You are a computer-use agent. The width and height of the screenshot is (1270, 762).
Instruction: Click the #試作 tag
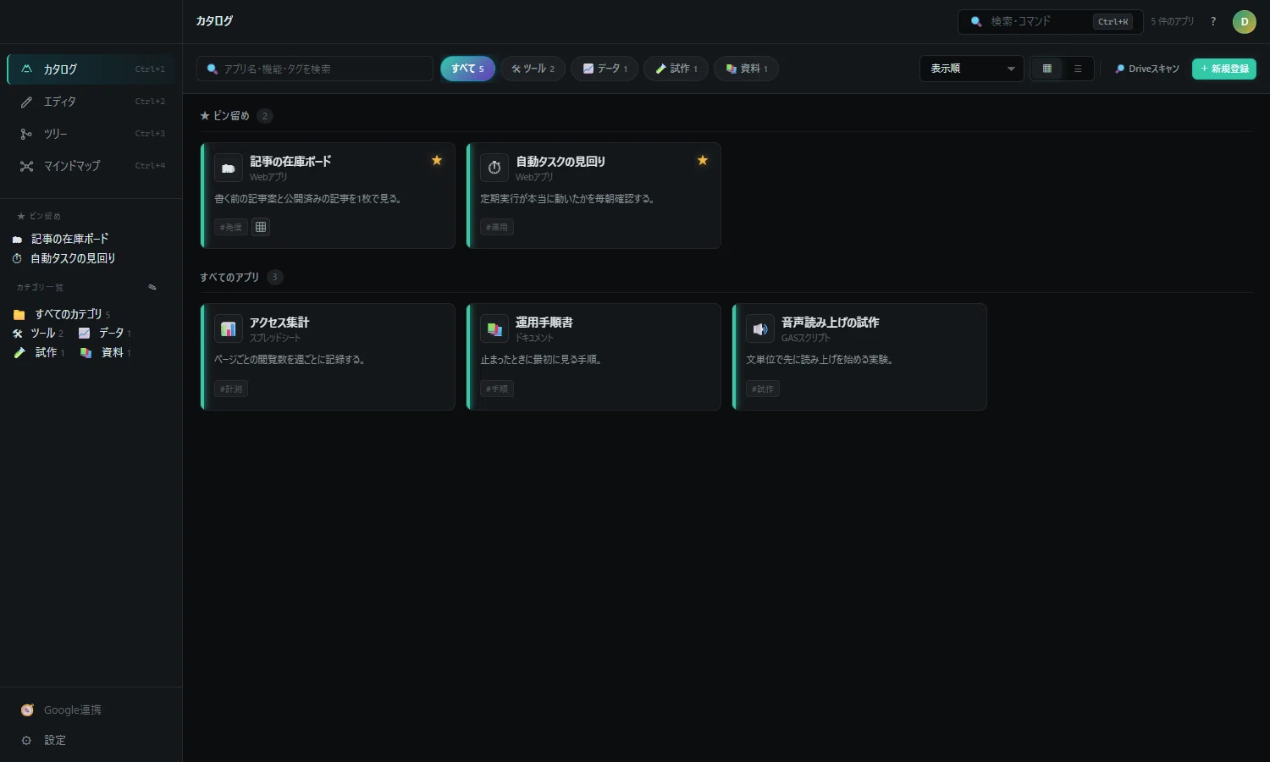(763, 389)
